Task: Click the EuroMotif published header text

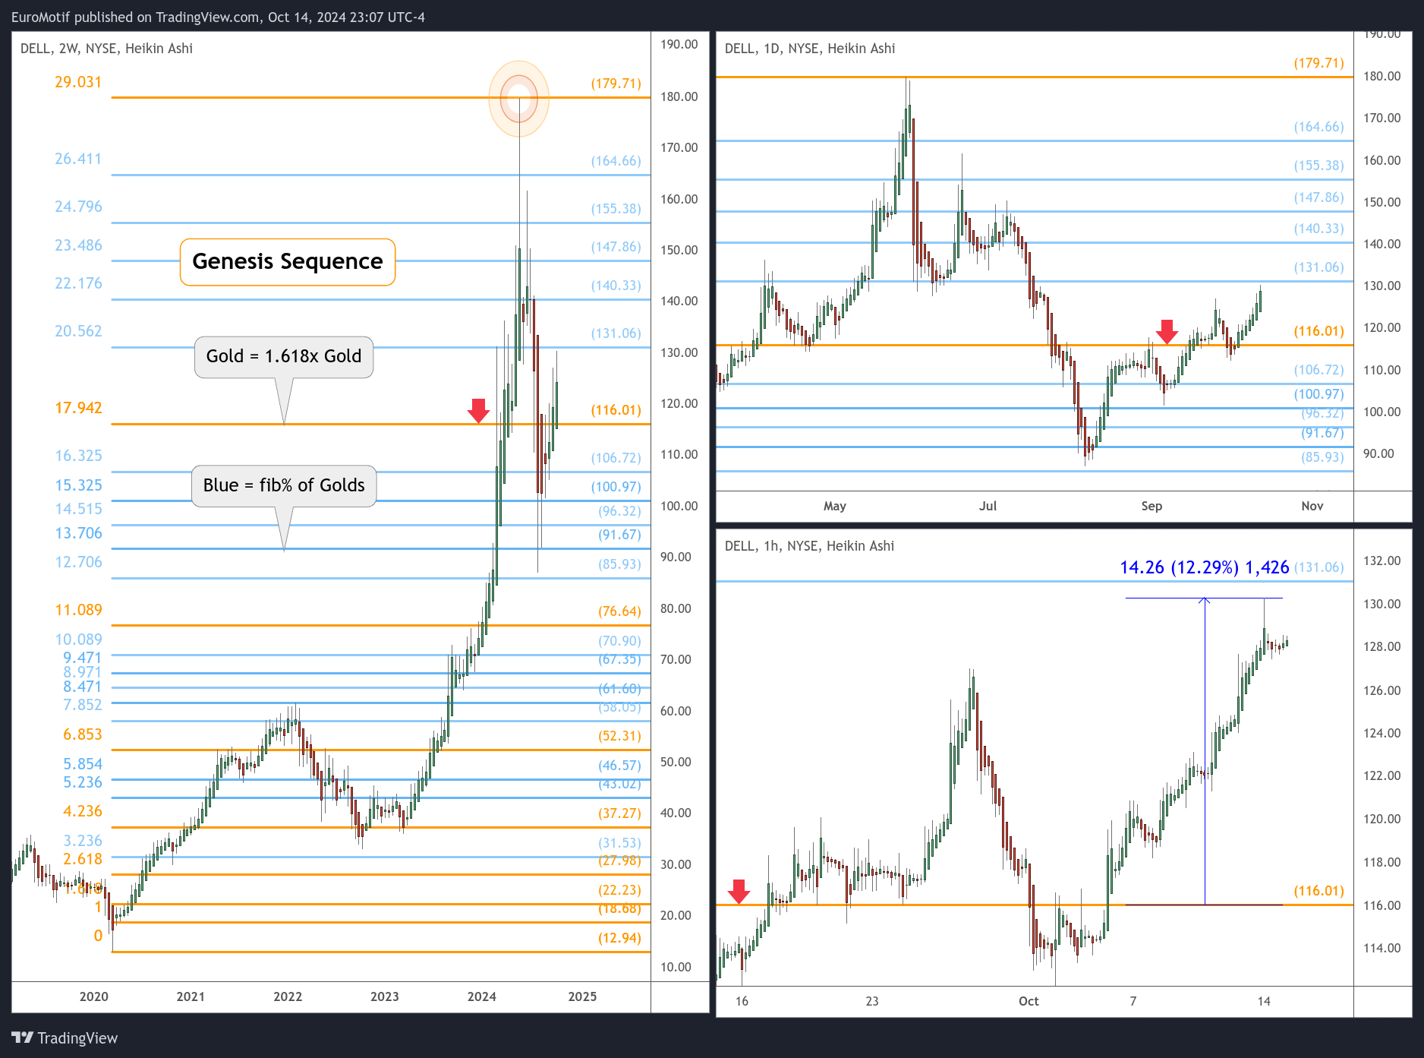Action: click(218, 17)
